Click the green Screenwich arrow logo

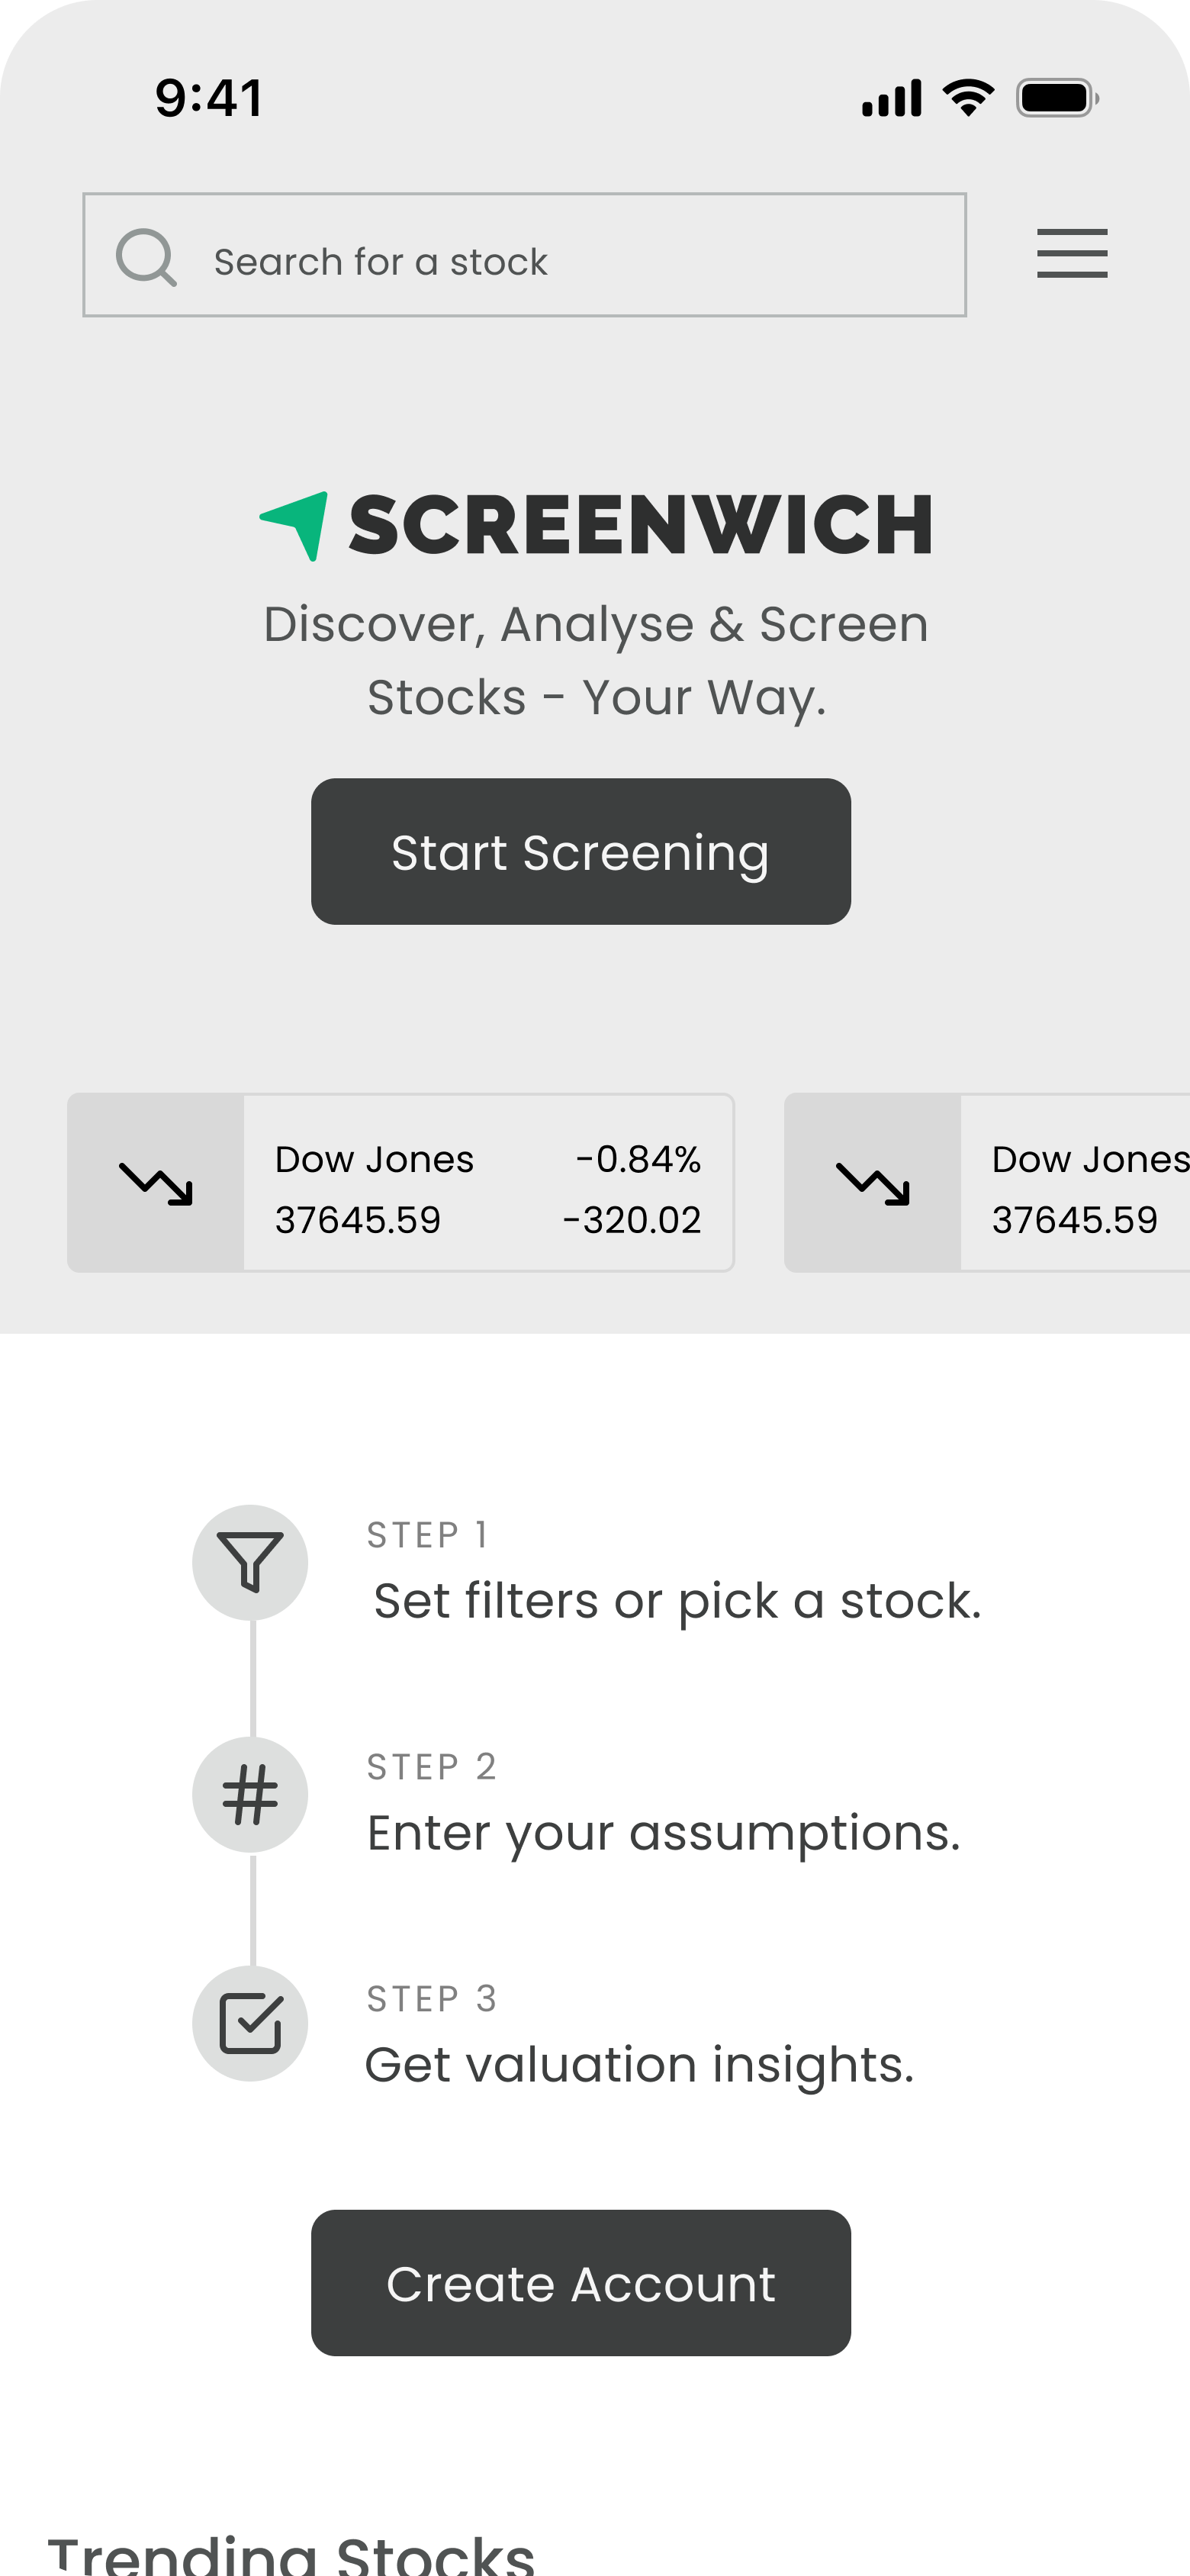296,524
